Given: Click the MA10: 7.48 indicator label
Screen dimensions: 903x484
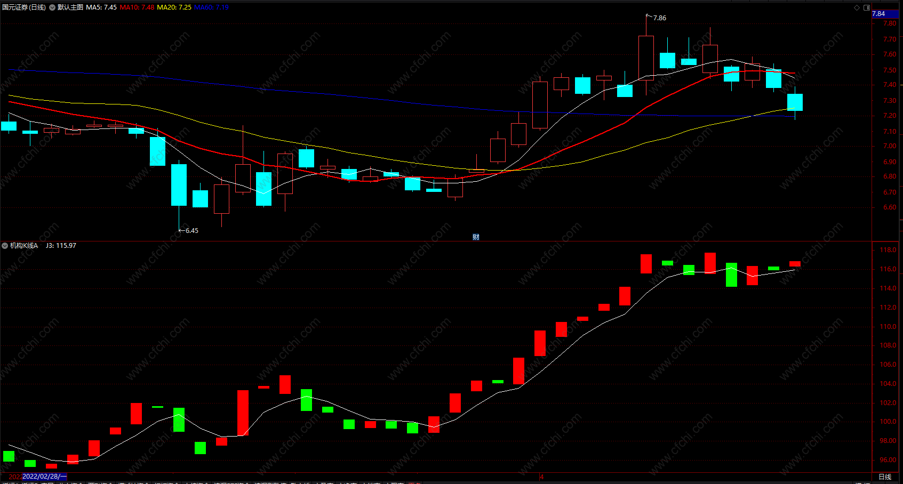Looking at the screenshot, I should 137,7.
